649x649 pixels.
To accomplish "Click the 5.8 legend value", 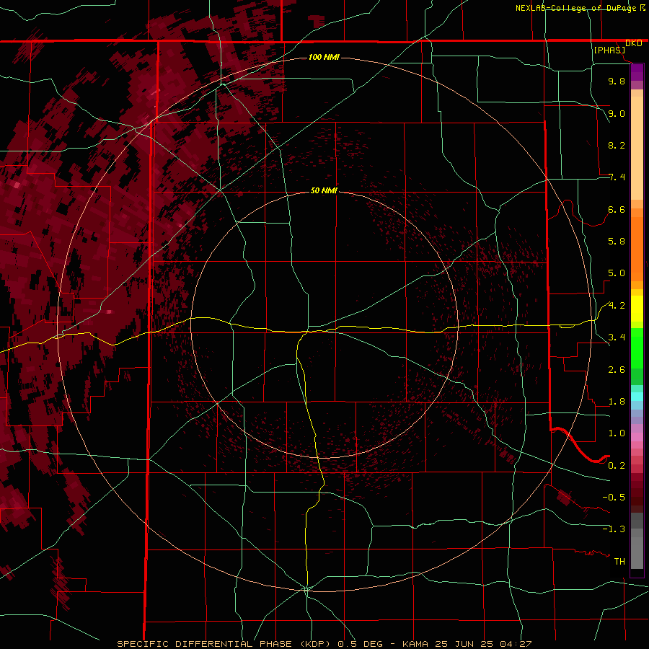I will coord(617,242).
